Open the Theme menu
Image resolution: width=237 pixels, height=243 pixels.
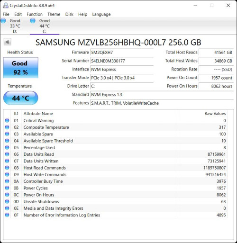(54, 14)
